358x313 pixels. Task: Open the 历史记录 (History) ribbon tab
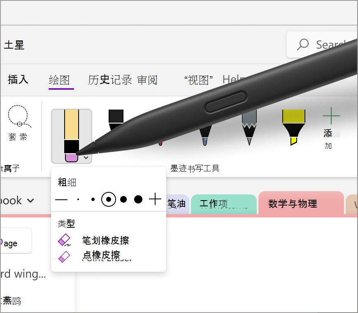coord(110,80)
